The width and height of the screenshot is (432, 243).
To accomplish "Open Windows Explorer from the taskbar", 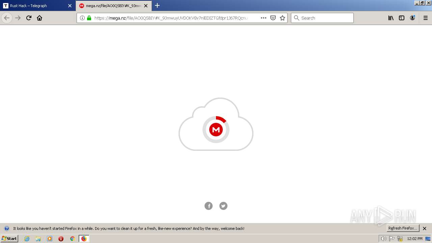I will [x=38, y=239].
